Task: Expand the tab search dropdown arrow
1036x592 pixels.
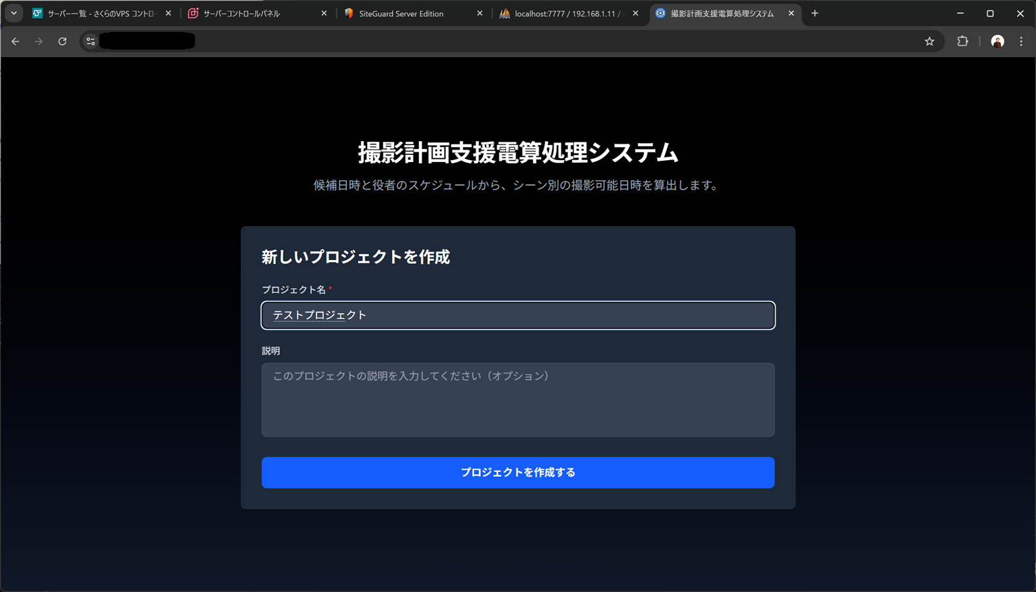Action: click(14, 13)
